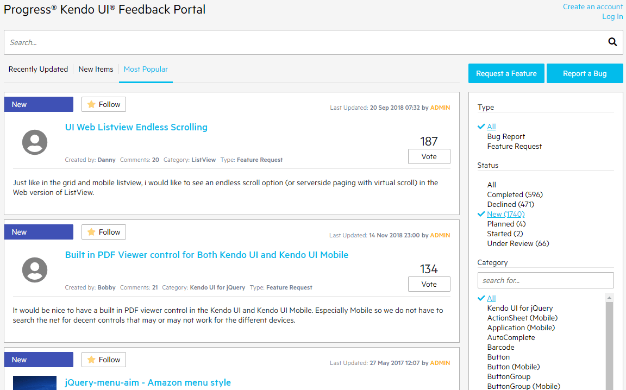626x390 pixels.
Task: Select the Most Popular tab
Action: pos(146,69)
